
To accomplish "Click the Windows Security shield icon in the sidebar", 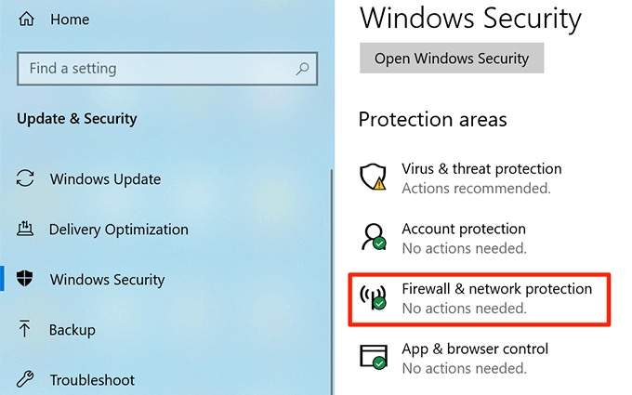I will click(26, 280).
